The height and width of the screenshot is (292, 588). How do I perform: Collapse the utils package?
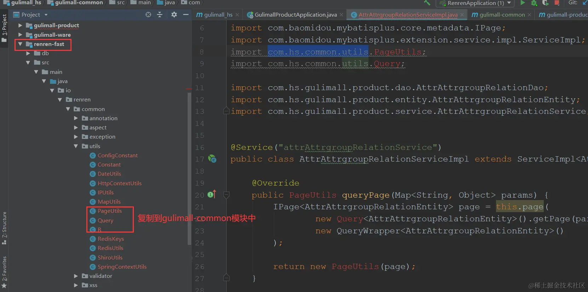(x=76, y=146)
